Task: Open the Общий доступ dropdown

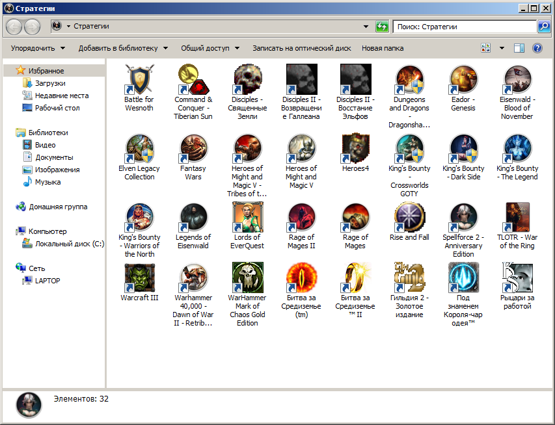Action: pyautogui.click(x=210, y=48)
